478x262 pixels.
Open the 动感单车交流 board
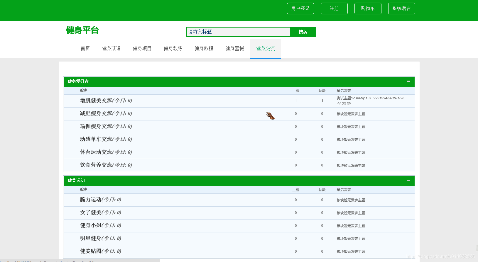(96, 139)
